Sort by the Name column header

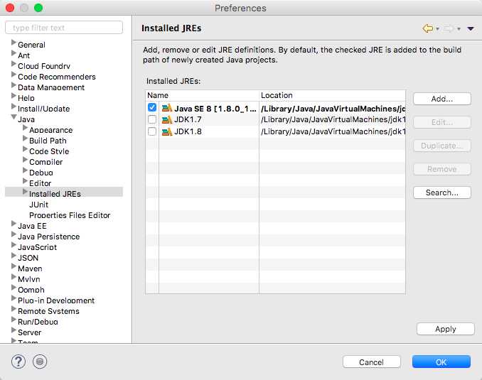point(203,96)
